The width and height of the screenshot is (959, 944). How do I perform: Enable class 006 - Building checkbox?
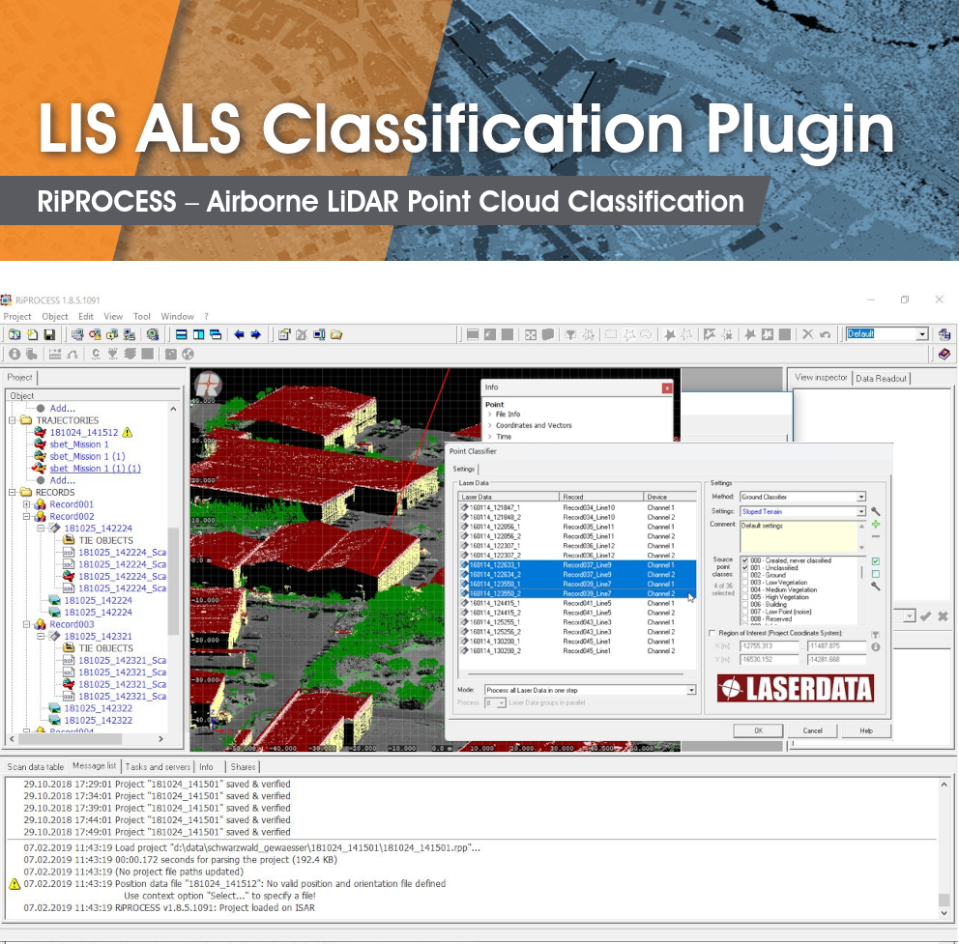(745, 605)
